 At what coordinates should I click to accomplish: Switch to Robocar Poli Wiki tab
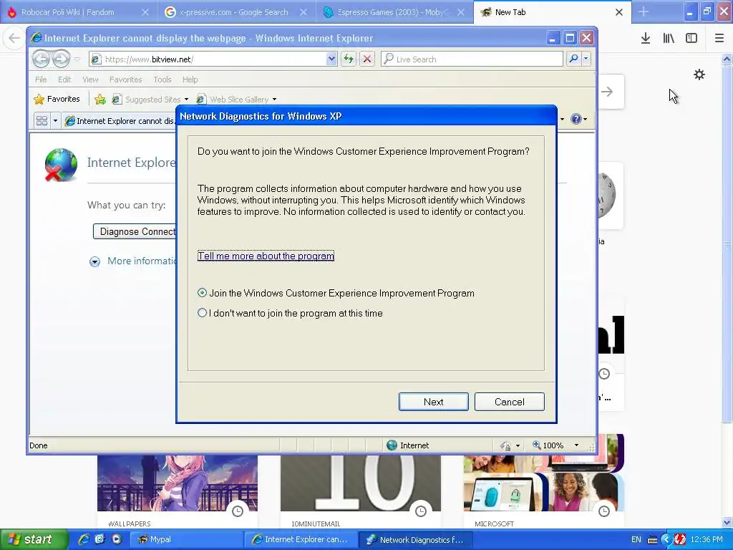click(x=77, y=12)
